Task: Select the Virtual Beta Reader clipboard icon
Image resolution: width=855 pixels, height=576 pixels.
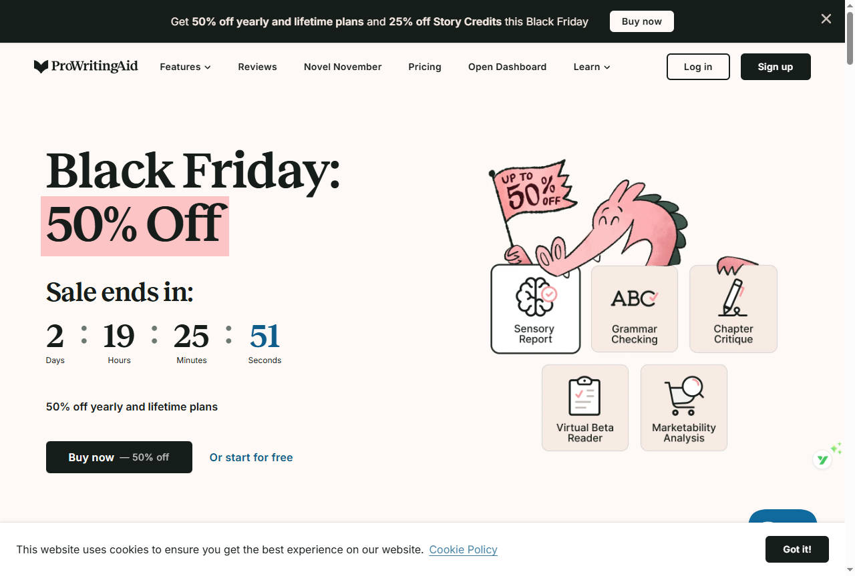Action: click(x=584, y=396)
